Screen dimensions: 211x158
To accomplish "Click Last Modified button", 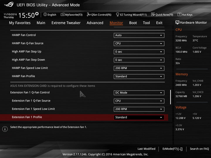I will [147, 149].
